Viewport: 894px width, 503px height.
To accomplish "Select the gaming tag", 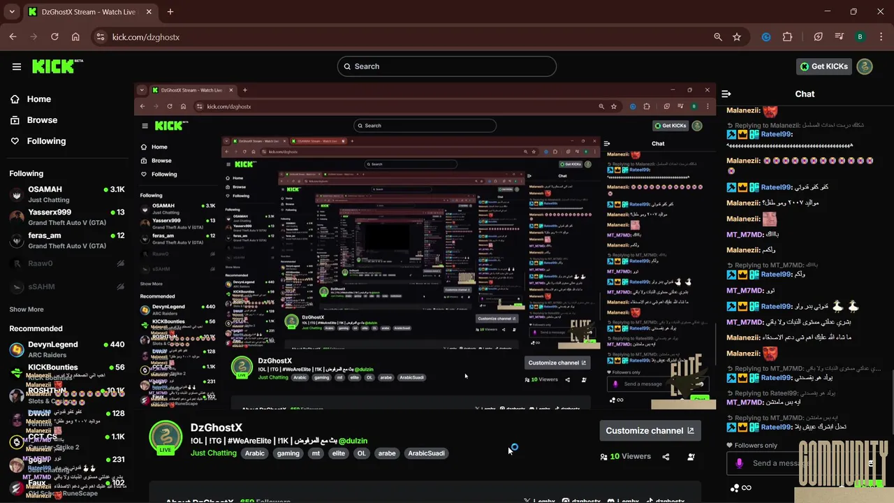I will [288, 453].
